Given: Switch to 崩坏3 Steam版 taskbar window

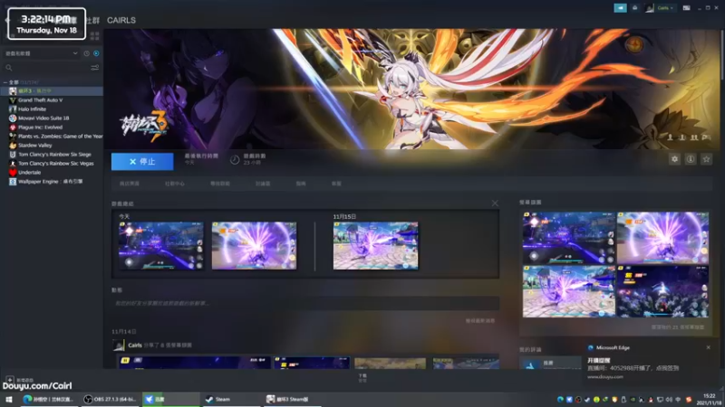Looking at the screenshot, I should click(x=292, y=399).
